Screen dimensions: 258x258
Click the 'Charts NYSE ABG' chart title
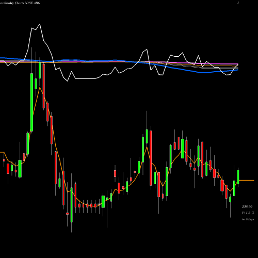coord(27,3)
